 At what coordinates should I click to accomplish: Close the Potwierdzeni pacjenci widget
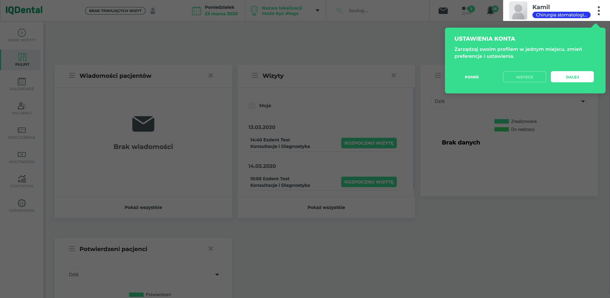pos(211,249)
